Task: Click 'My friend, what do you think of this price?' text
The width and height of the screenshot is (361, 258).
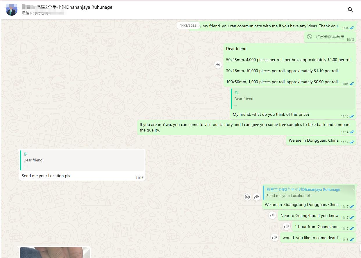Action: [x=271, y=114]
